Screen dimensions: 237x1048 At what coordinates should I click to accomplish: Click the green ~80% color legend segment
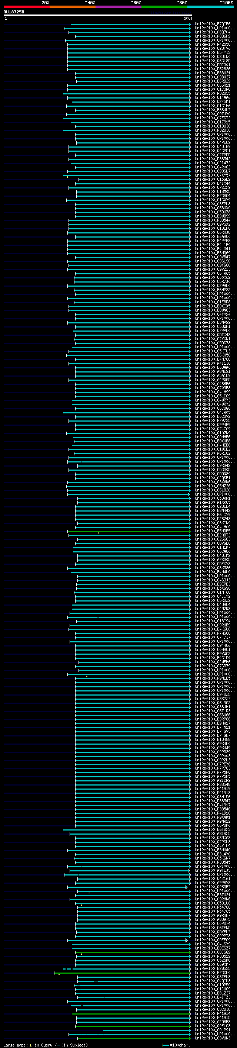(x=164, y=7)
